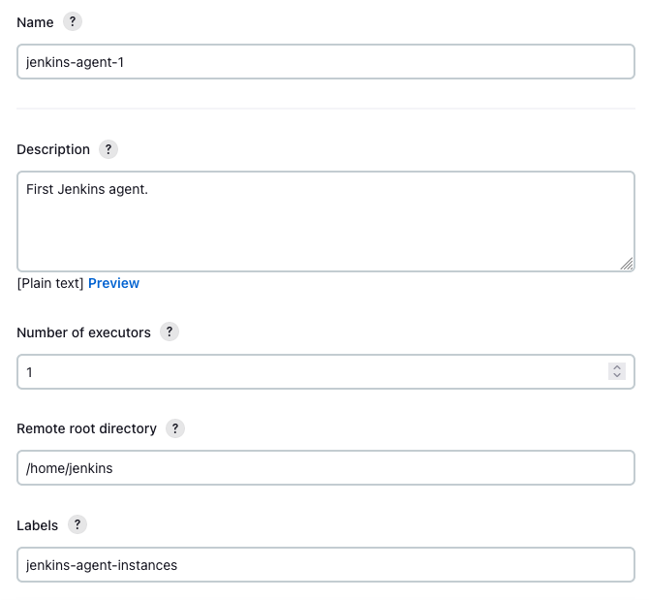The height and width of the screenshot is (600, 649).
Task: Focus the Name field containing jenkins-agent-1
Action: click(325, 62)
